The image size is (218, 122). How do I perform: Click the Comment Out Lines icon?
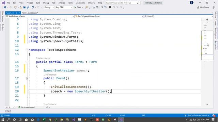click(94, 7)
